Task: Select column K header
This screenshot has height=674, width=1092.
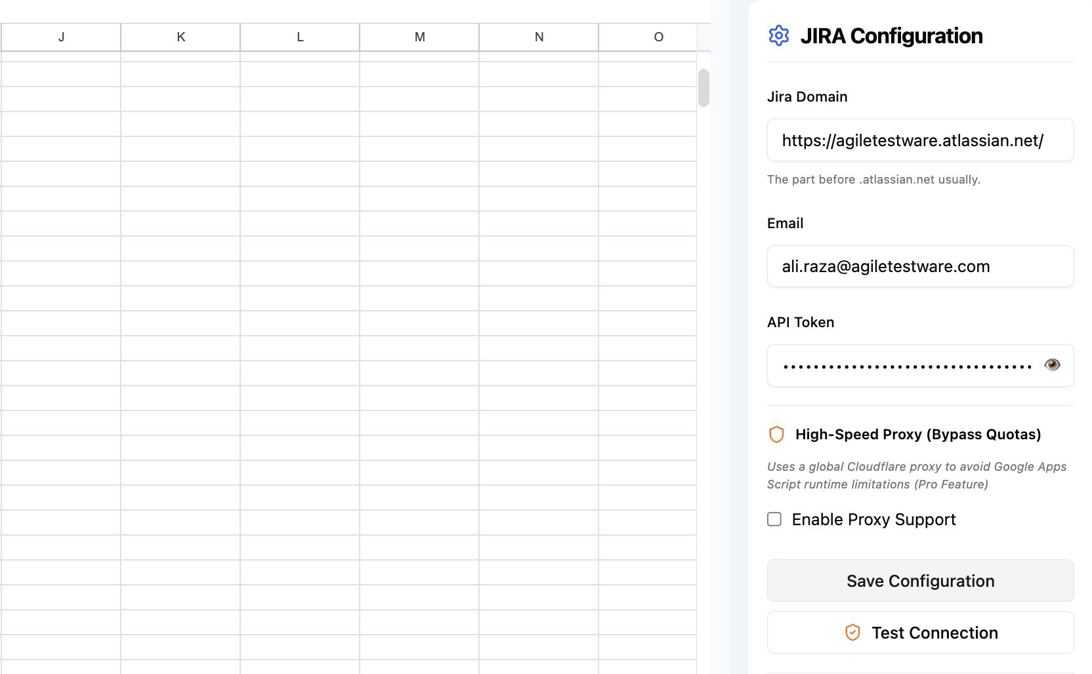Action: [180, 37]
